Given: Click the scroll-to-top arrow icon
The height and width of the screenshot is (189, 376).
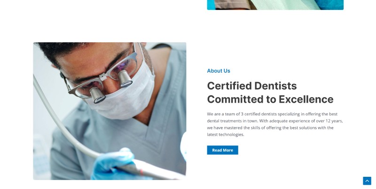Looking at the screenshot, I should pos(367,181).
